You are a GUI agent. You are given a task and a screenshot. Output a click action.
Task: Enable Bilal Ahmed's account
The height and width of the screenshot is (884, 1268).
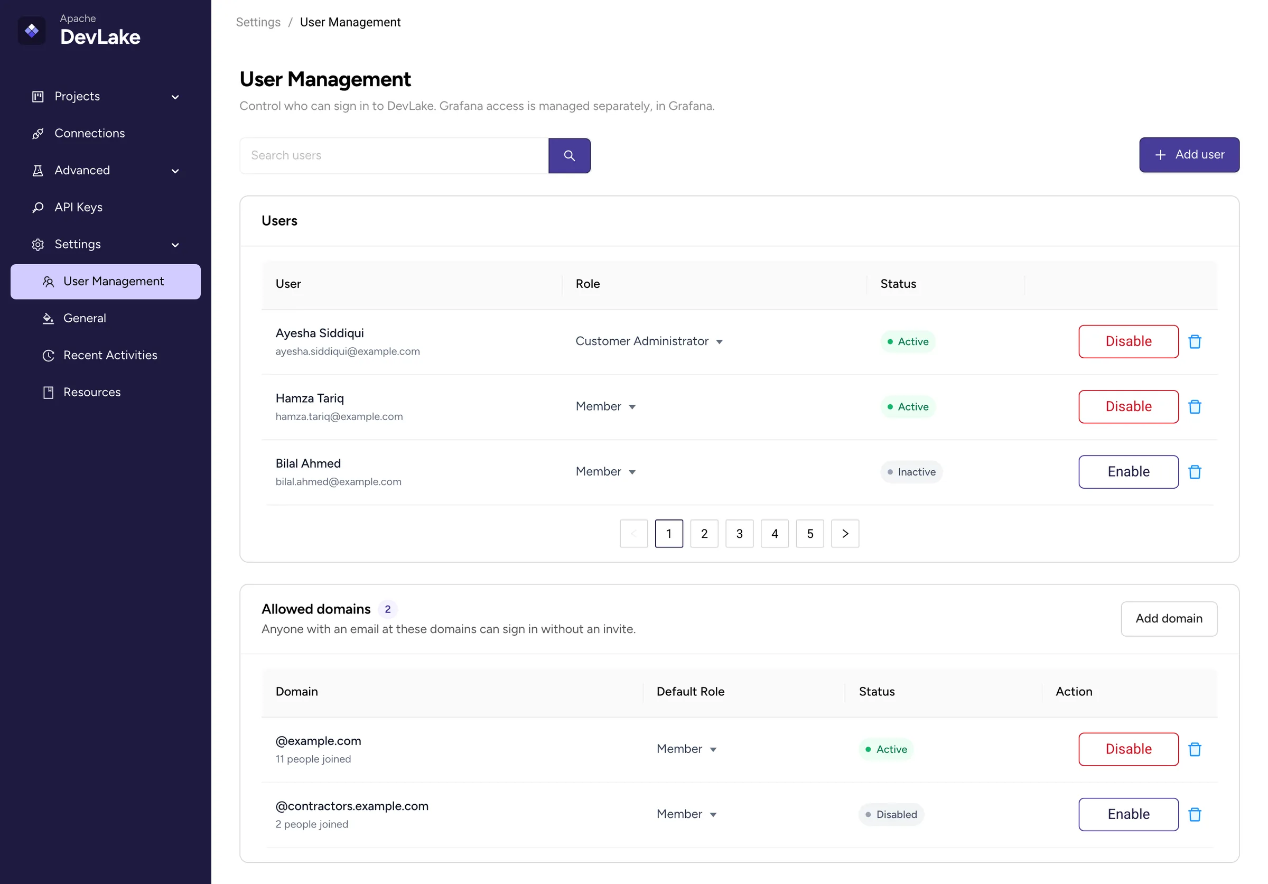1129,472
